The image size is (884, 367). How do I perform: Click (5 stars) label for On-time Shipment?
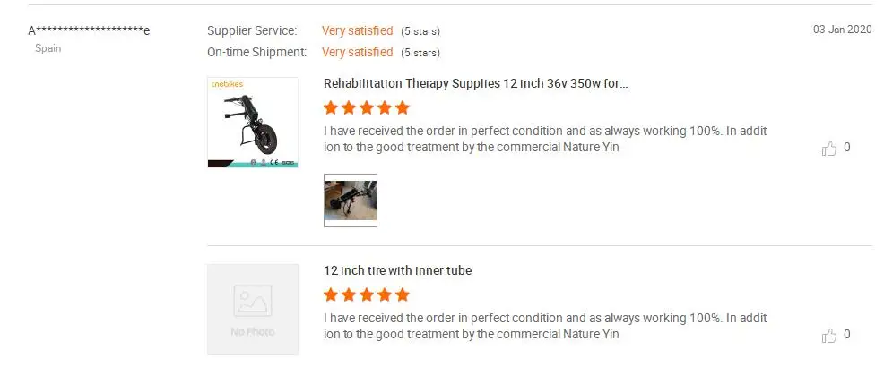coord(420,53)
